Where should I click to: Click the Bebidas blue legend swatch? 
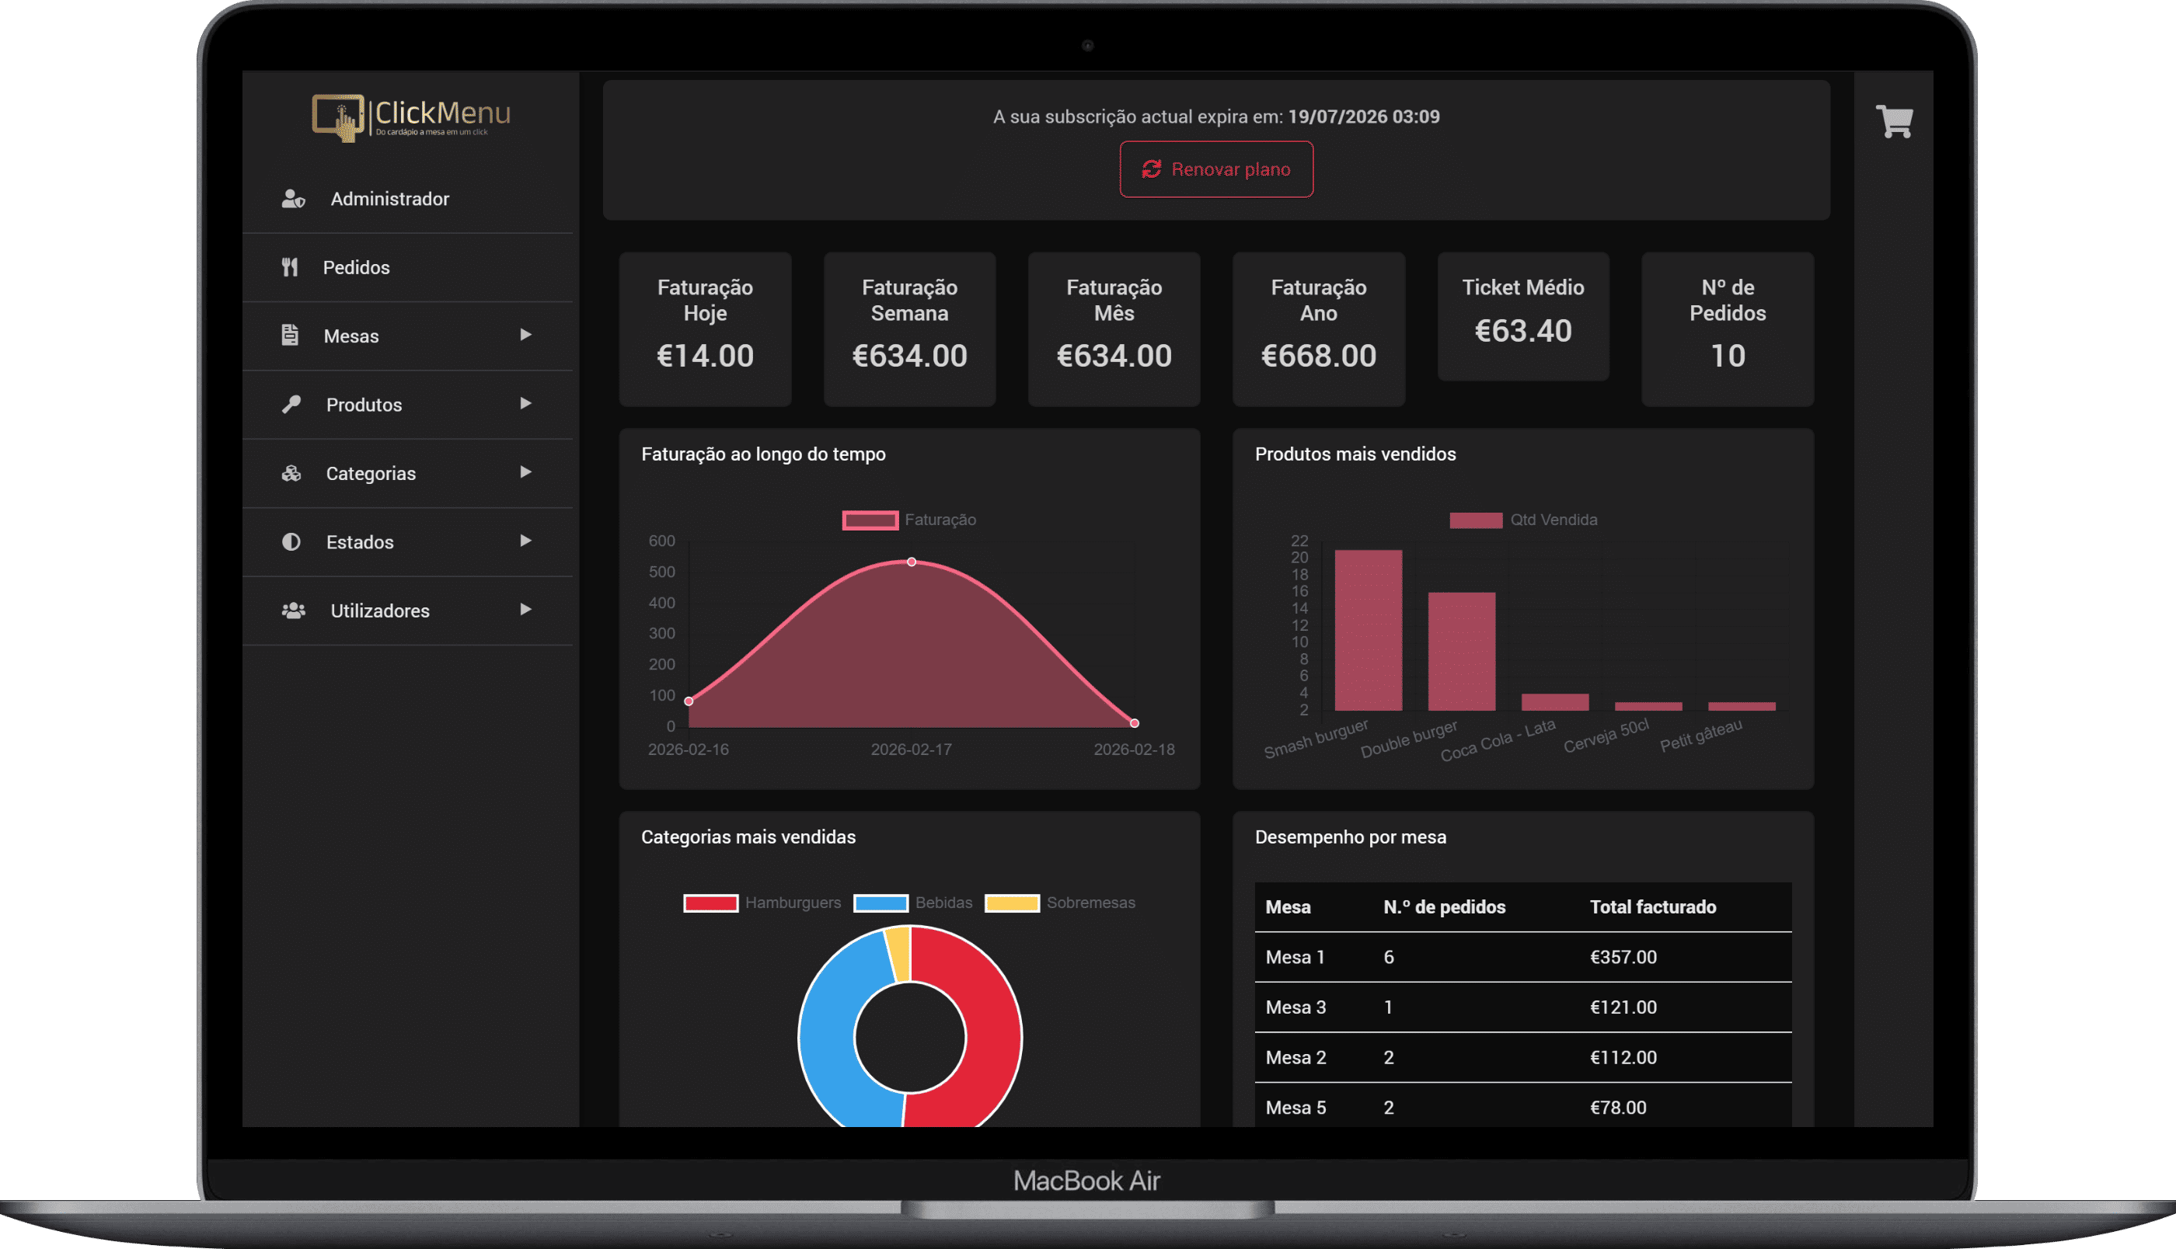[881, 903]
